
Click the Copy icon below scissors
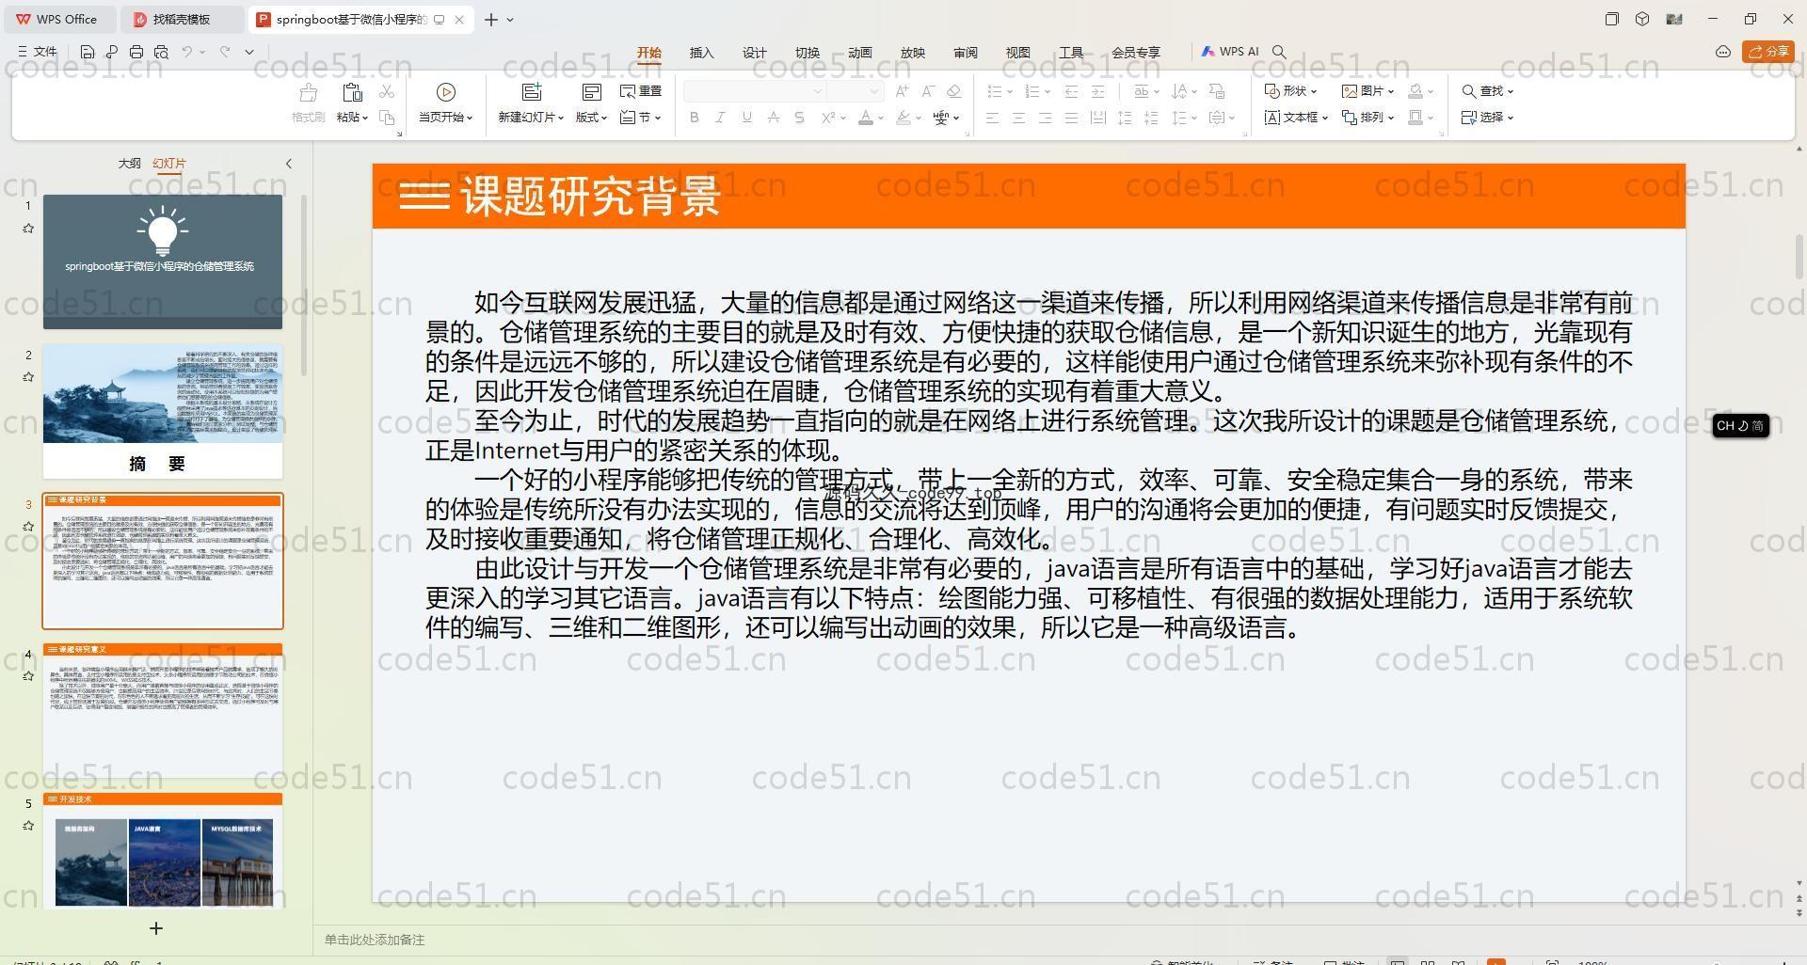pyautogui.click(x=387, y=118)
